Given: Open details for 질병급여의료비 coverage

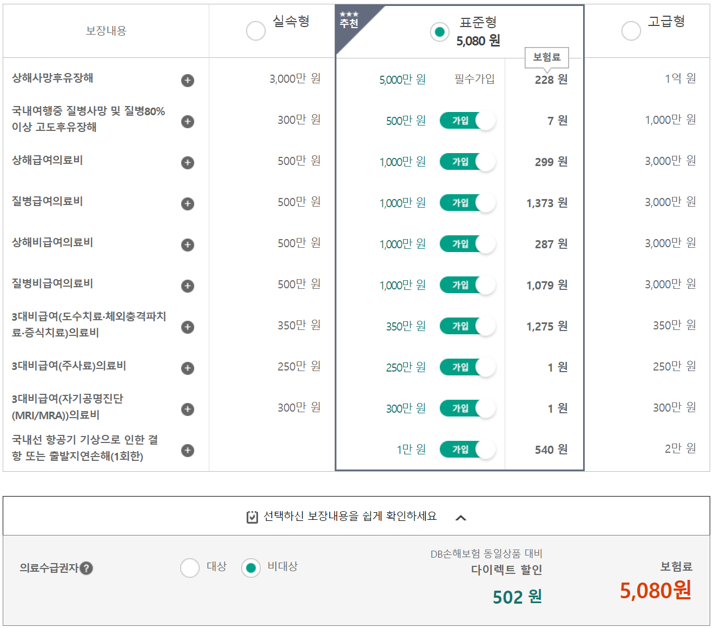Looking at the screenshot, I should click(x=187, y=204).
